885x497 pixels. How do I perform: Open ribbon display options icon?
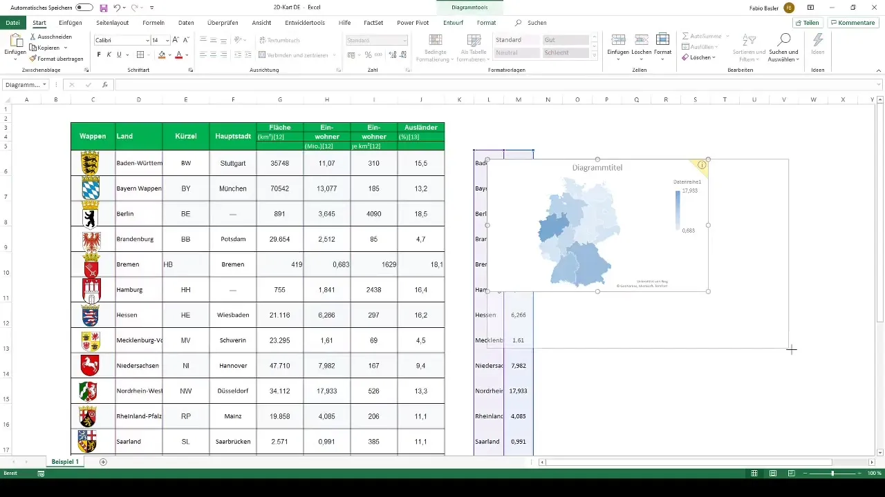(x=810, y=8)
